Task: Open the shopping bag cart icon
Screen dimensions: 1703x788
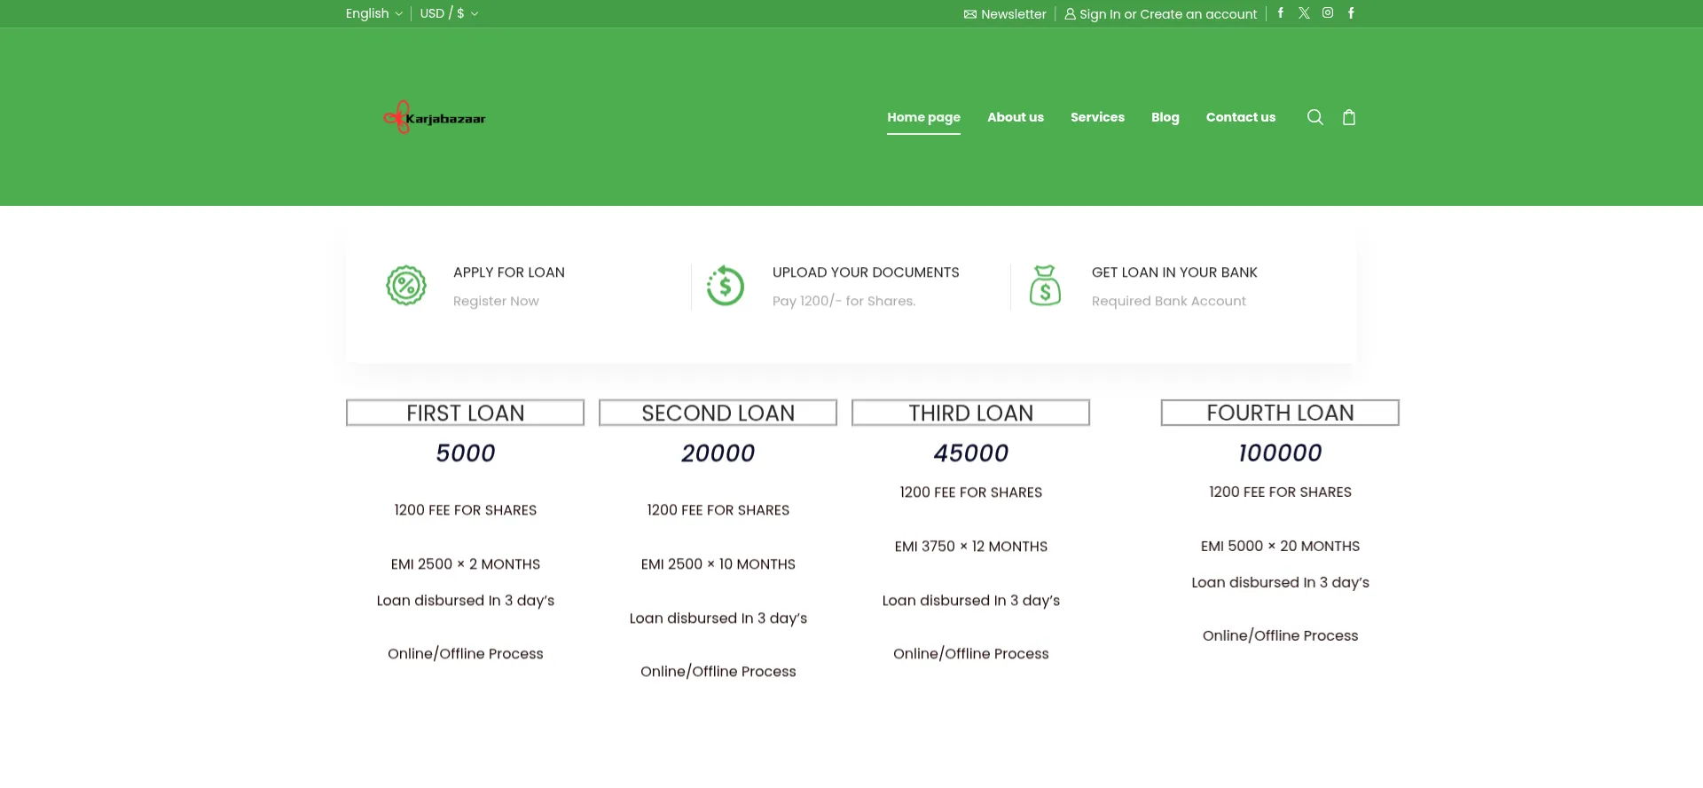Action: tap(1349, 117)
